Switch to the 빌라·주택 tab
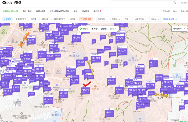188x122 pixels. pos(27,11)
